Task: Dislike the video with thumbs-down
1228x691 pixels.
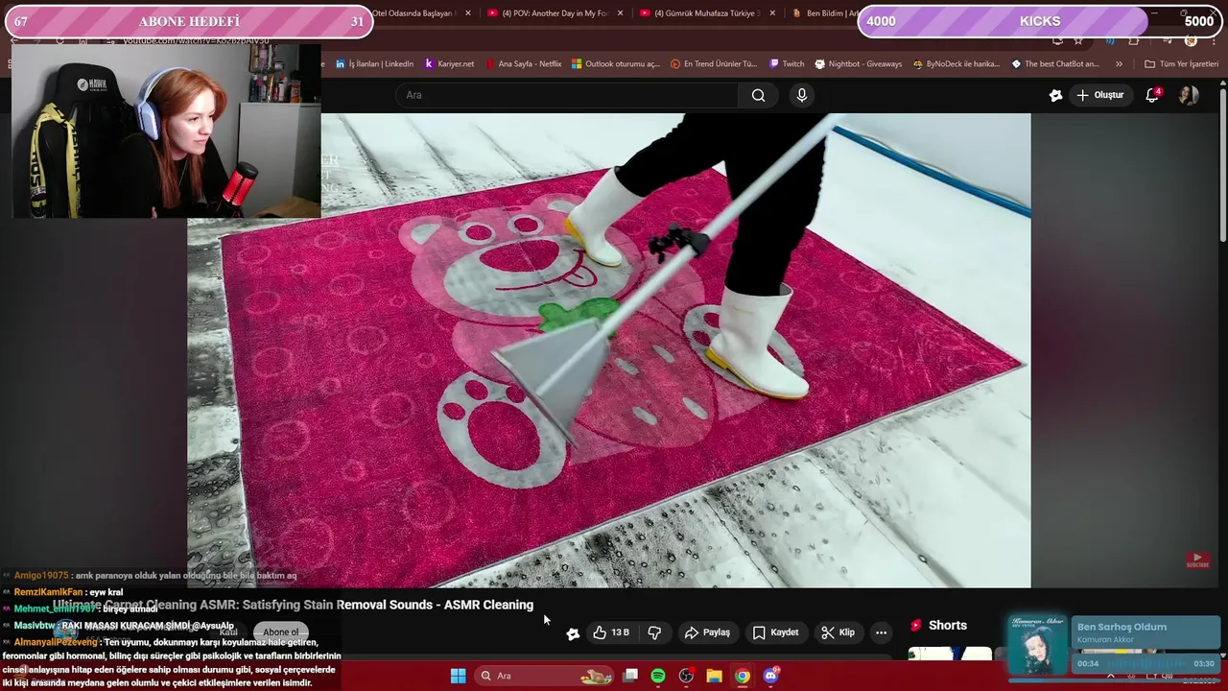Action: click(x=654, y=632)
